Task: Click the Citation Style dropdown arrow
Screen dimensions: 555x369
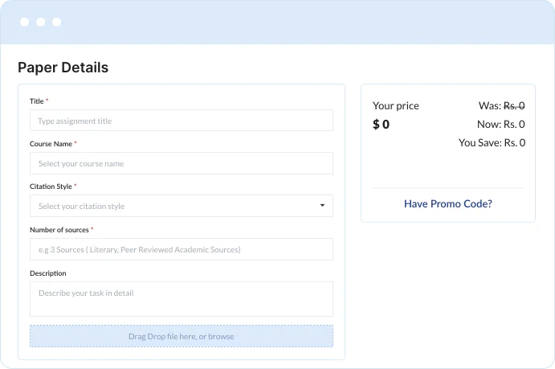Action: pos(322,206)
